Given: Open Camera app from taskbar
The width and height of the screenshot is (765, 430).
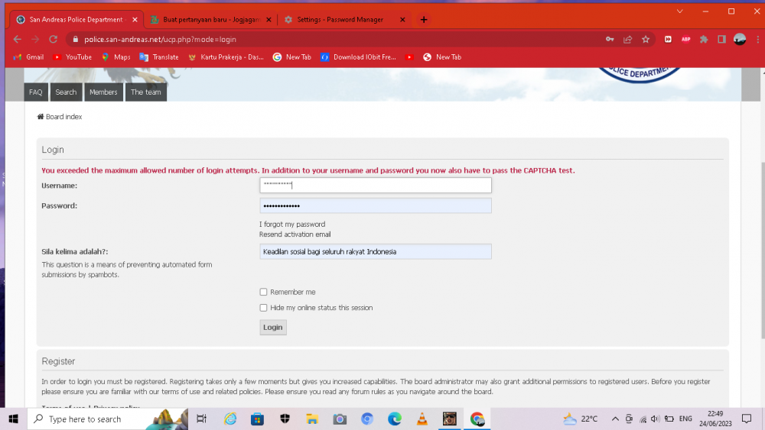Looking at the screenshot, I should coord(340,419).
